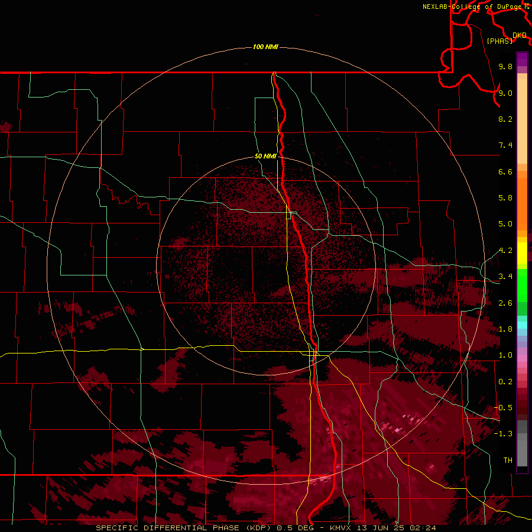This screenshot has width=532, height=532.
Task: Select the 5.8 value on the color scale
Action: point(505,198)
